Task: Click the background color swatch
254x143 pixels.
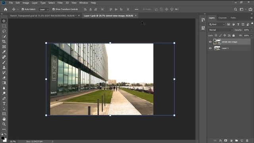Action: [6, 140]
